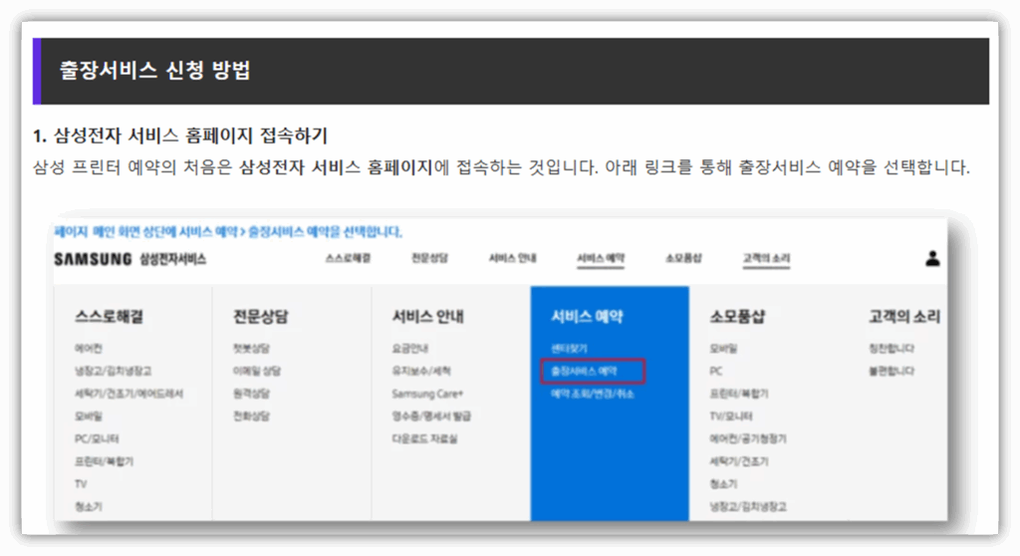Choose 냉장고/김치냉장고 under 스스로해결
The height and width of the screenshot is (556, 1020).
(114, 371)
